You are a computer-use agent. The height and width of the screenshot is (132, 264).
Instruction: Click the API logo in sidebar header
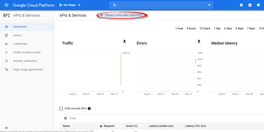[6, 16]
